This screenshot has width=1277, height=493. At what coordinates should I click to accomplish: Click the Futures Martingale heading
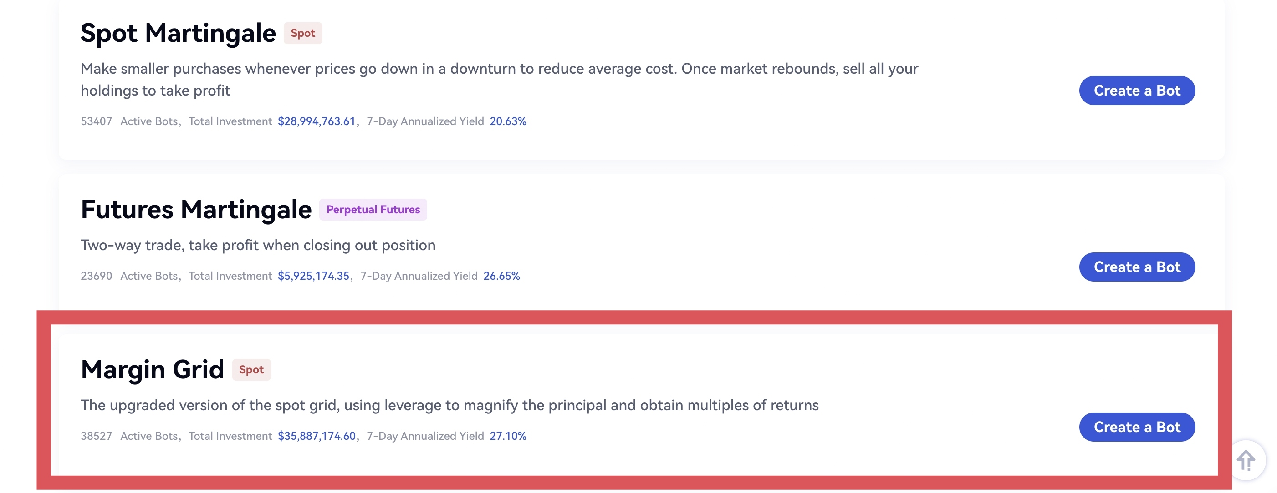[x=196, y=209]
